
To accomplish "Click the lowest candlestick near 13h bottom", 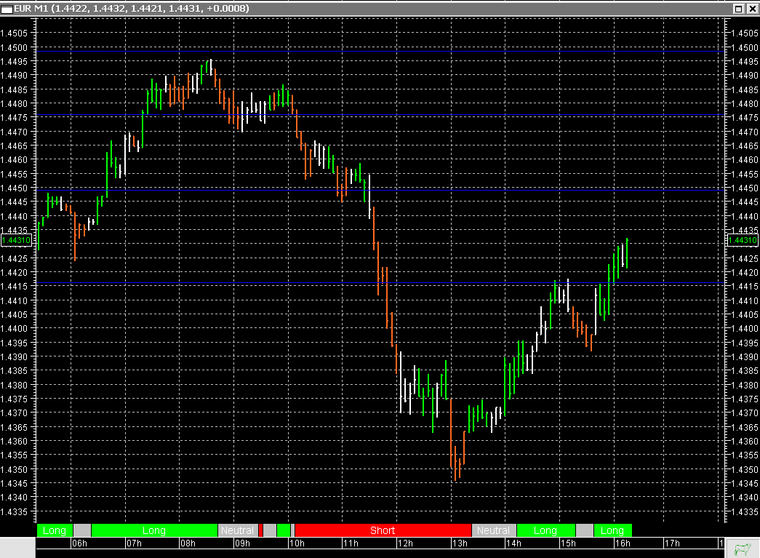I will pyautogui.click(x=457, y=466).
